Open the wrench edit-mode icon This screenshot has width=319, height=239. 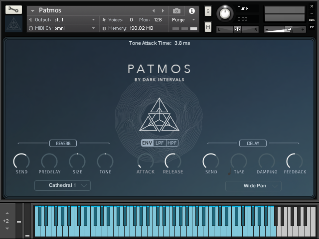pyautogui.click(x=13, y=9)
